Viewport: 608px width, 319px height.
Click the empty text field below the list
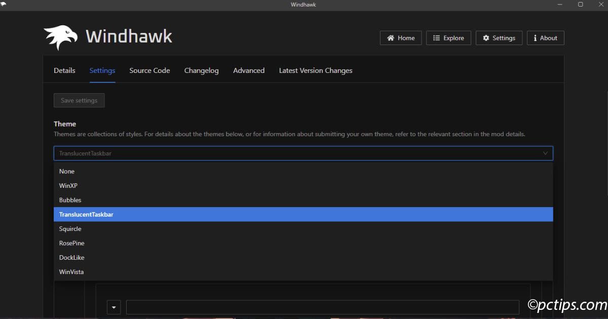tap(323, 307)
